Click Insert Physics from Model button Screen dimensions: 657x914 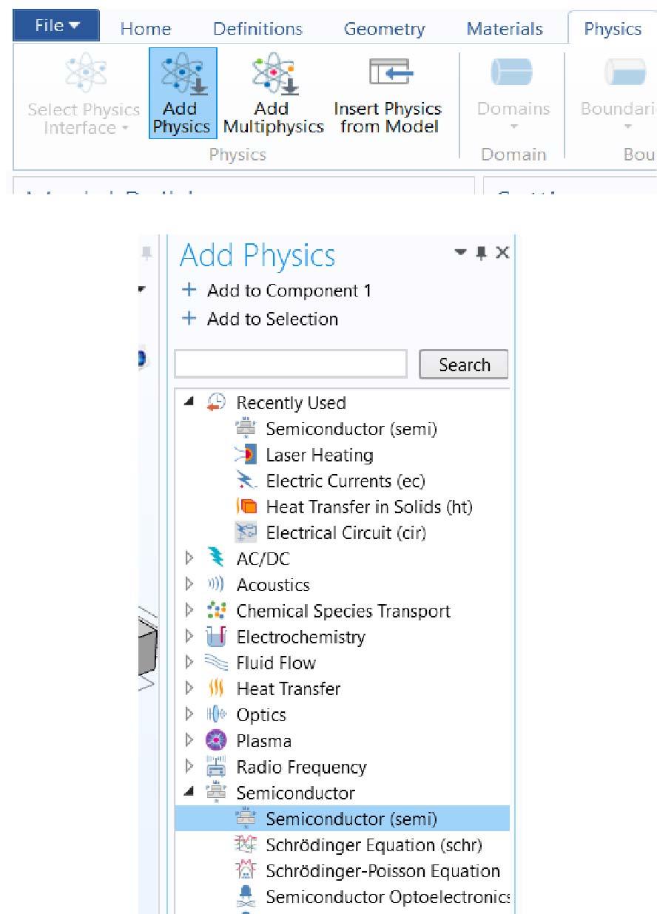click(x=388, y=93)
